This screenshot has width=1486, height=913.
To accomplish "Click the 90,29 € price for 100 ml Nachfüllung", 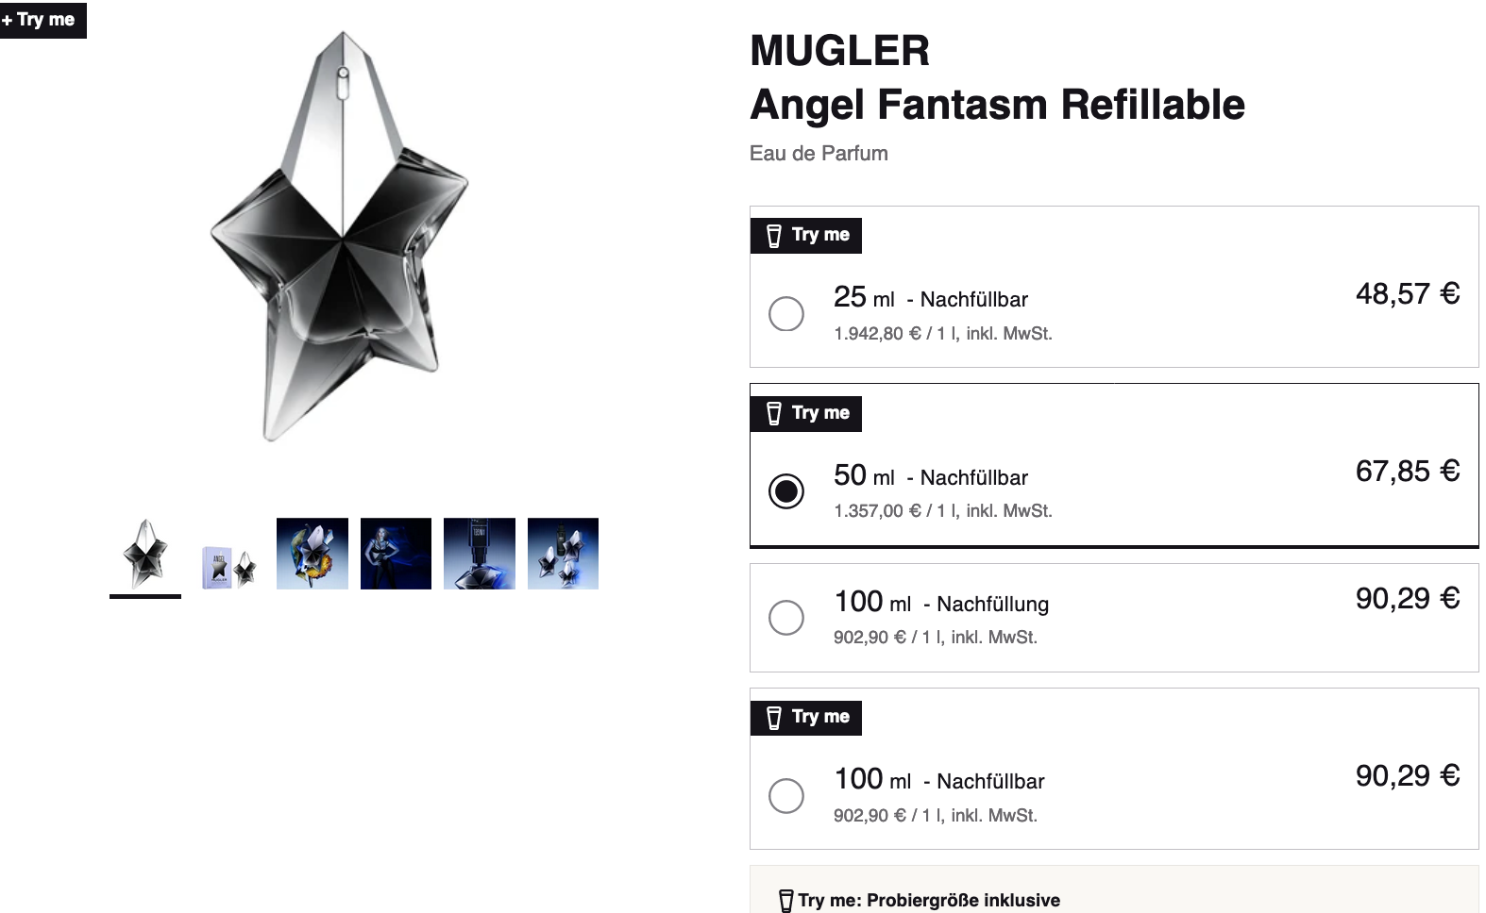I will [x=1407, y=598].
